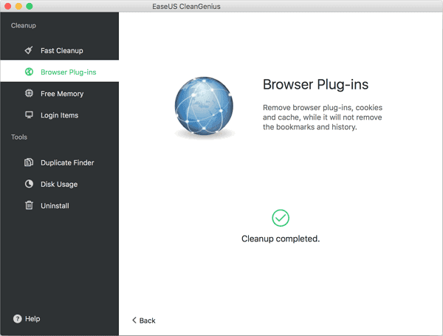
Task: Click the green cleanup completed checkmark
Action: click(281, 218)
